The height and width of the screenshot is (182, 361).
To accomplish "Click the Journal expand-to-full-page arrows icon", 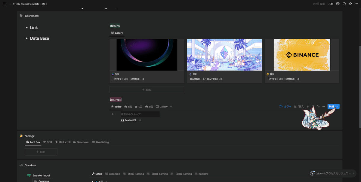I will (318, 106).
